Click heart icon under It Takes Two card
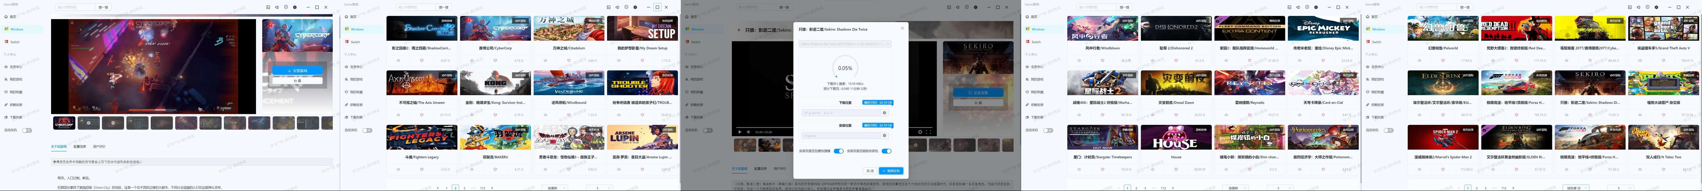The width and height of the screenshot is (1702, 191). pyautogui.click(x=1663, y=170)
